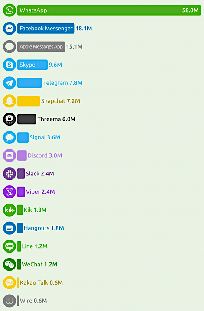Click the Telegram 7.8M label
The width and height of the screenshot is (204, 311).
[63, 83]
